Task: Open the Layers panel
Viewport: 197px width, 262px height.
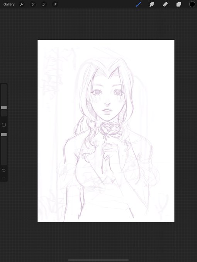Action: pyautogui.click(x=179, y=4)
